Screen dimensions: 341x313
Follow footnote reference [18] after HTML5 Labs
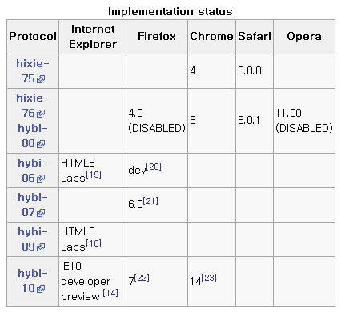coord(94,243)
